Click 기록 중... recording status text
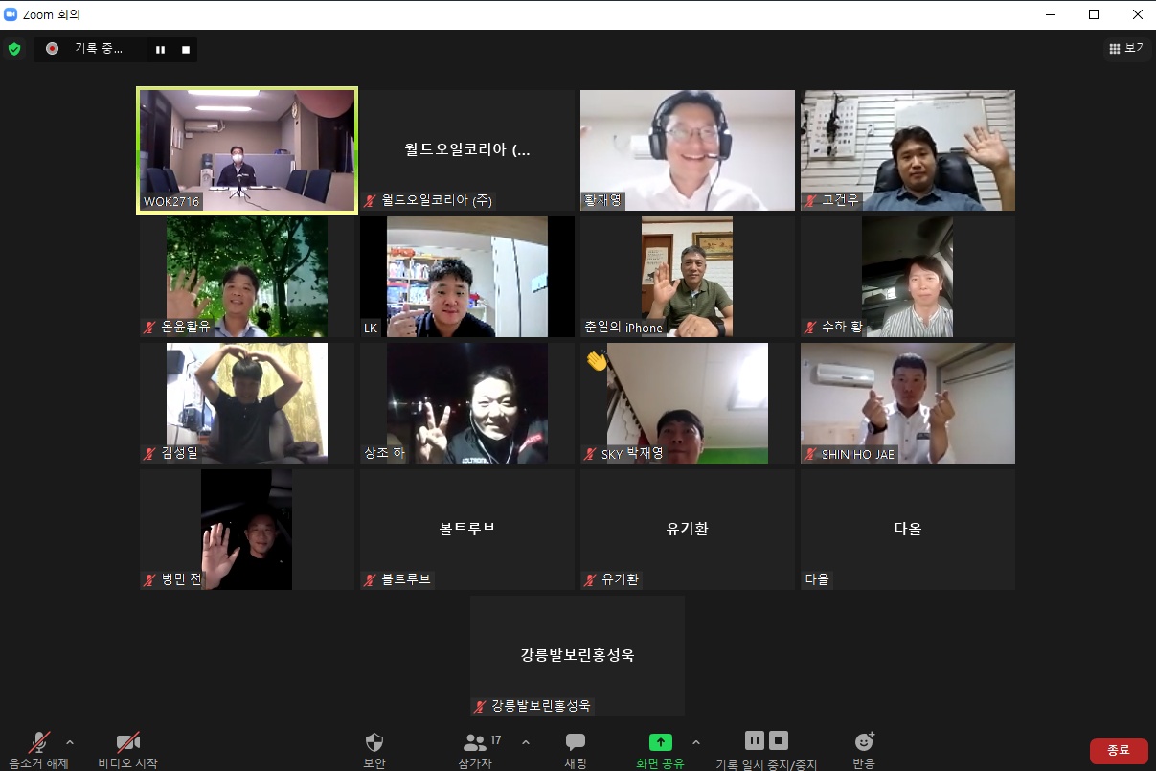Image resolution: width=1156 pixels, height=771 pixels. [x=99, y=49]
